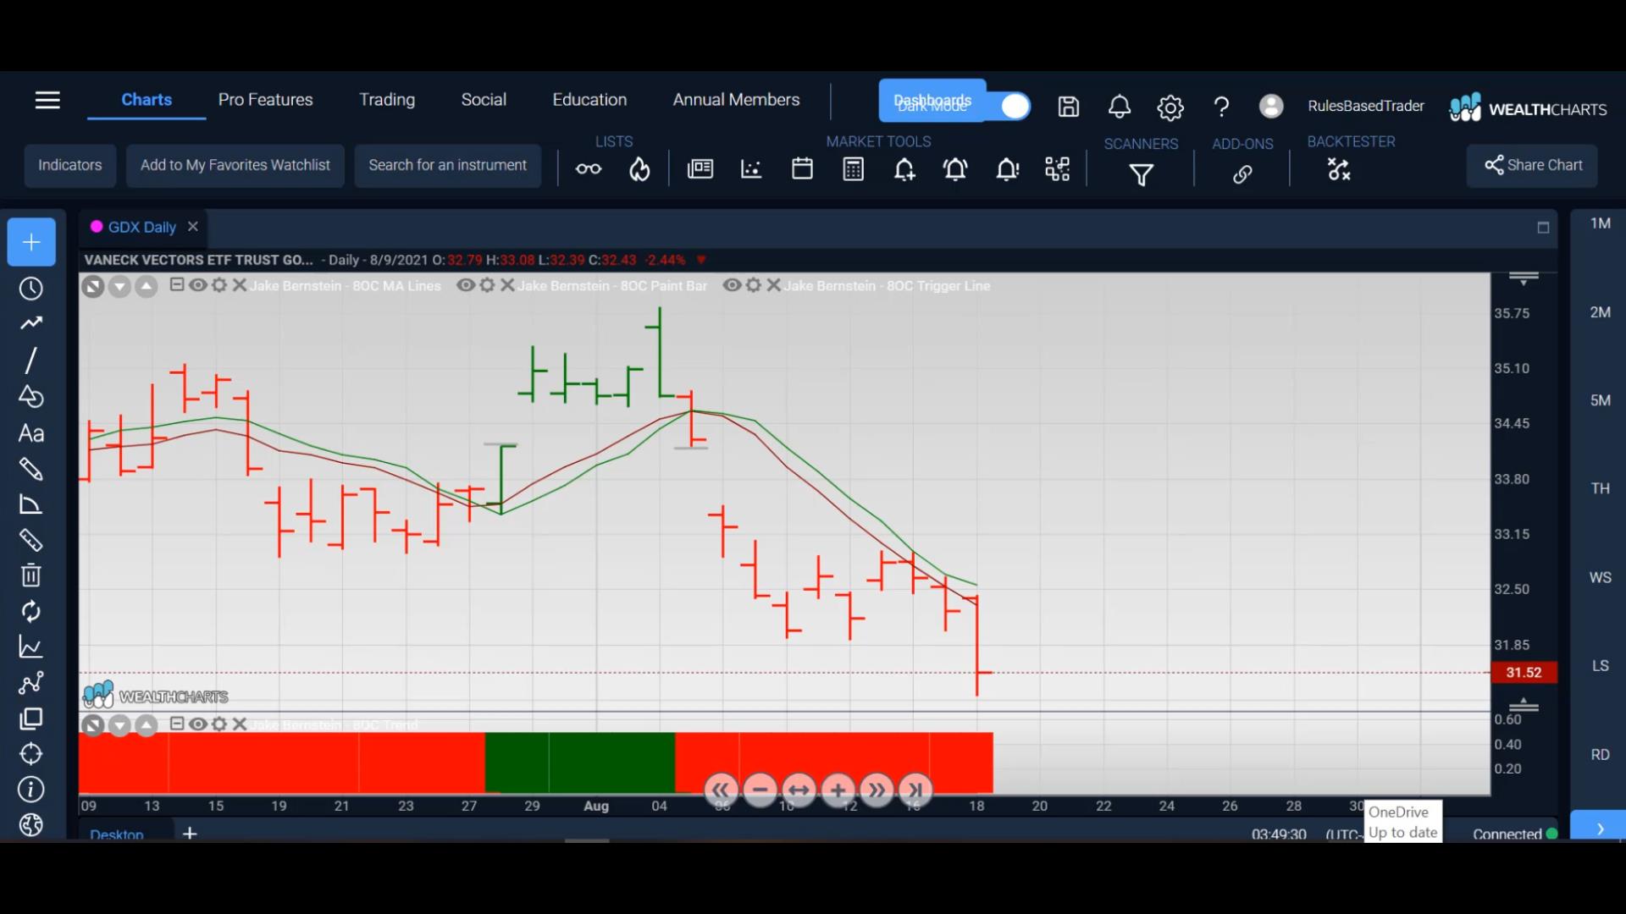Click the Share Chart button
The height and width of the screenshot is (914, 1626).
point(1532,165)
